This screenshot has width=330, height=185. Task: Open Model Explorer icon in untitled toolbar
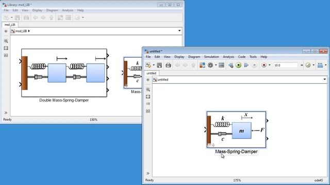click(x=221, y=65)
